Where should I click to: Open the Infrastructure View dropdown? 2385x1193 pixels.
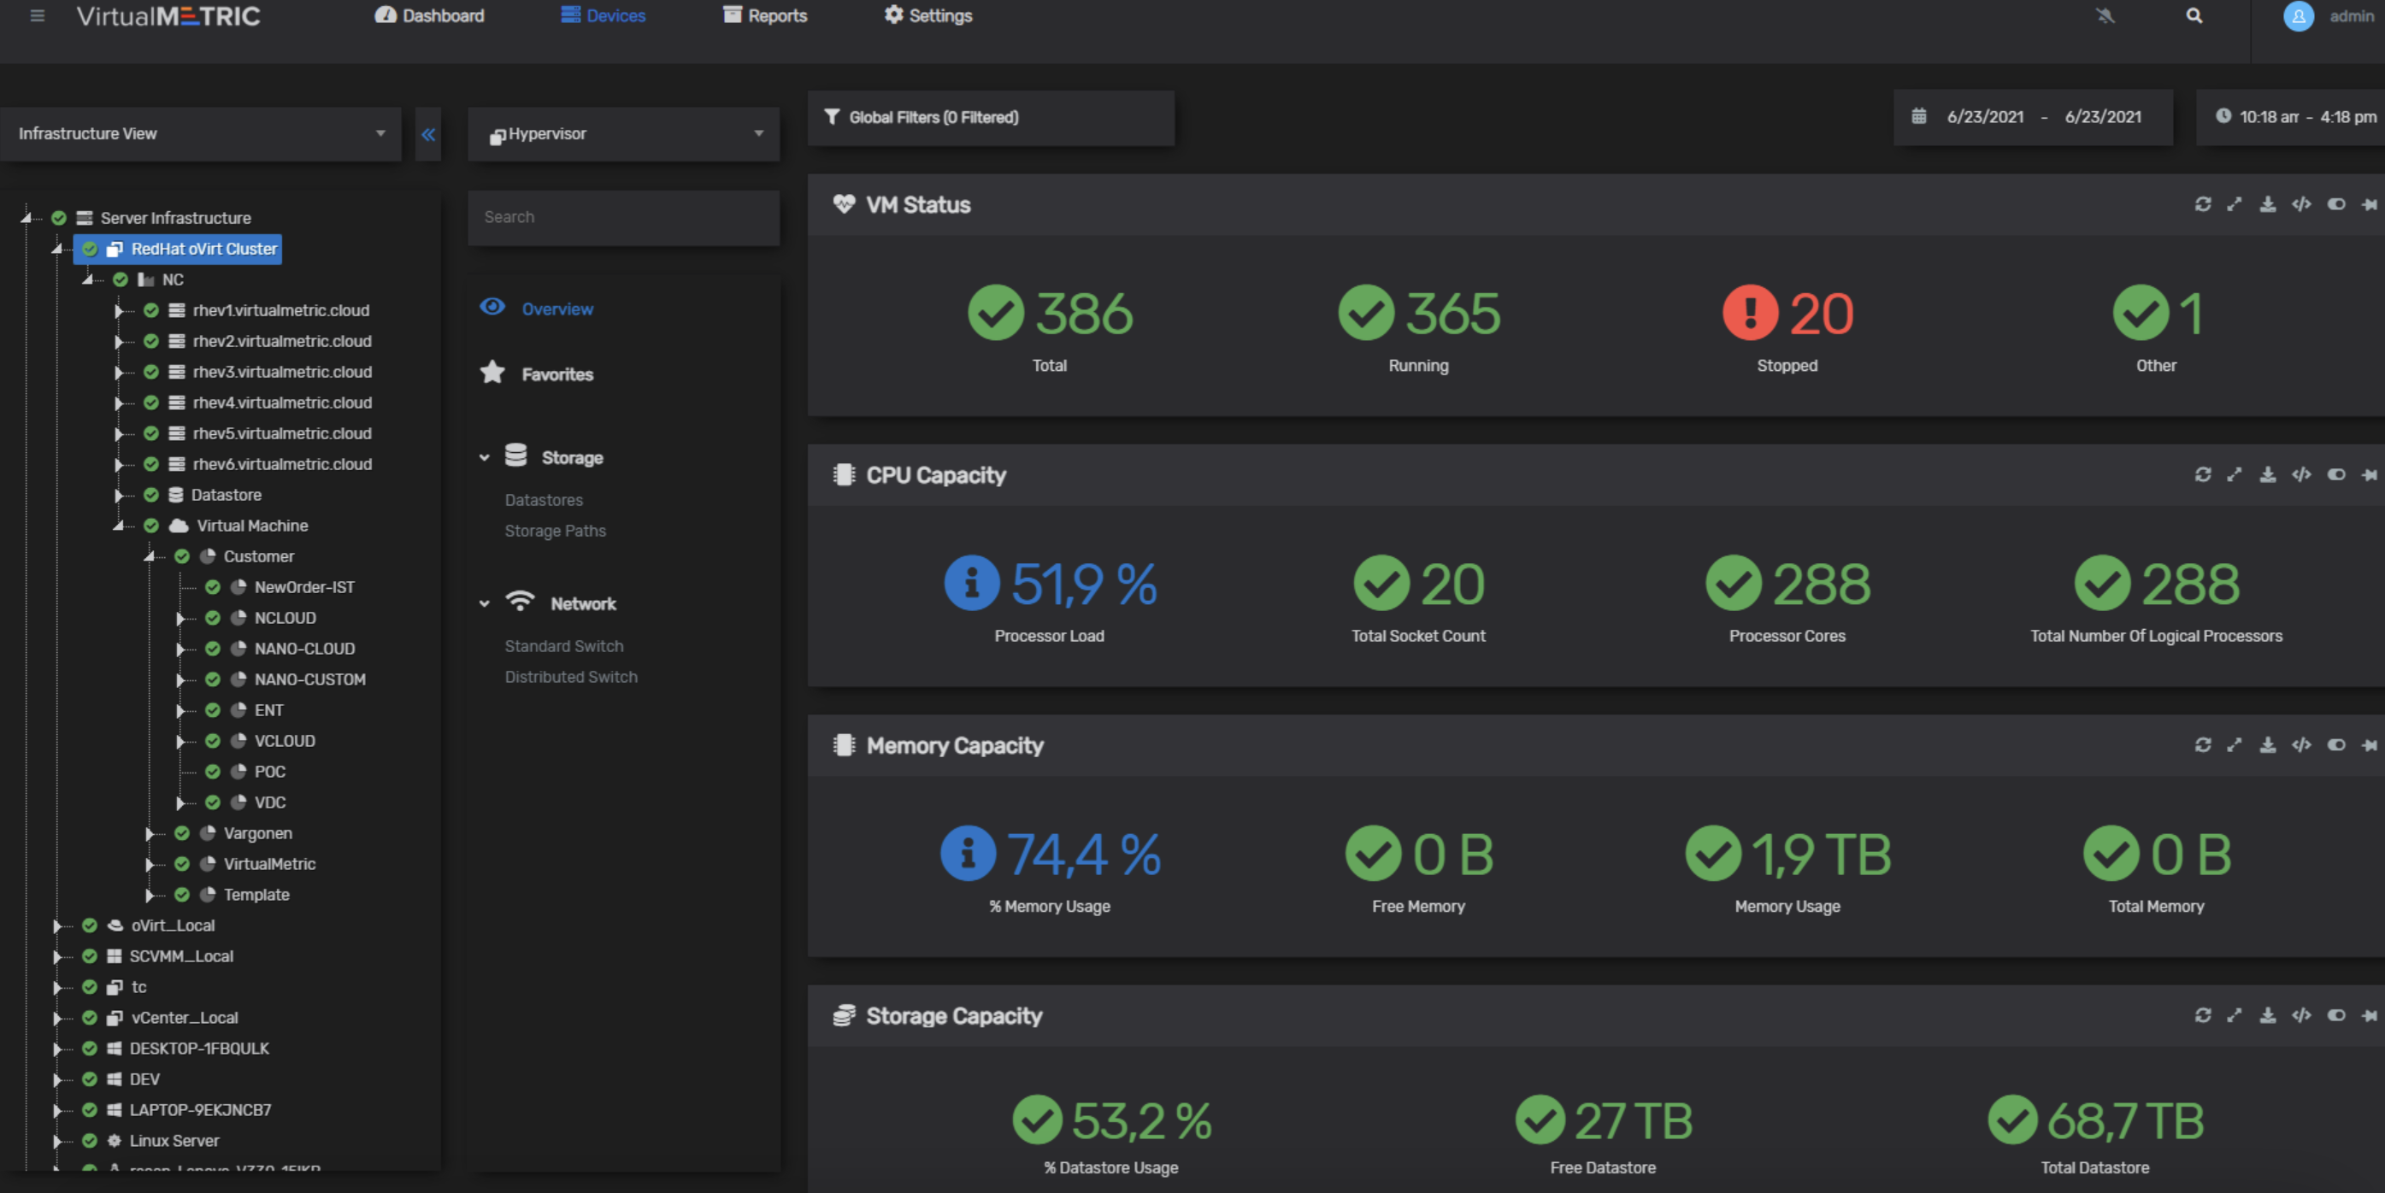[201, 134]
